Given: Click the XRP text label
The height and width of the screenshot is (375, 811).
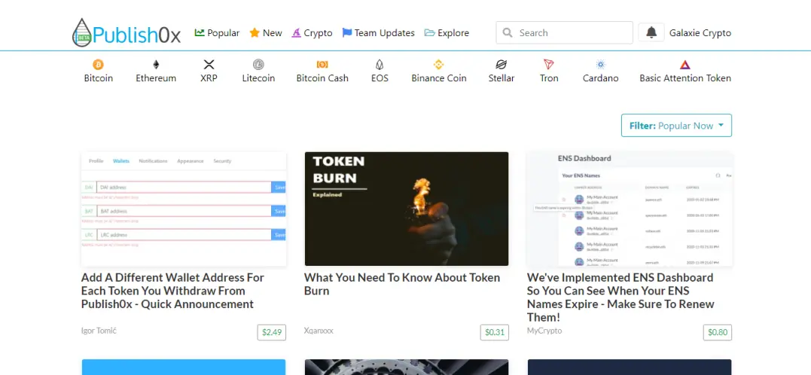Looking at the screenshot, I should (x=209, y=78).
